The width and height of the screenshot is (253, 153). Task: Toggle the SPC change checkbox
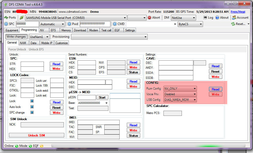pos(32,113)
